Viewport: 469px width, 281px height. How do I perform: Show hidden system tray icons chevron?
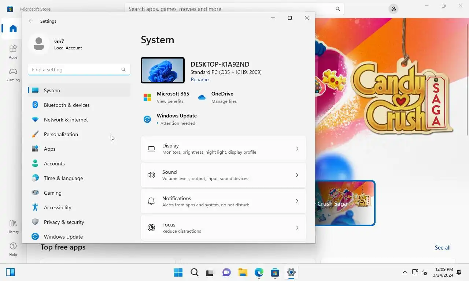(405, 272)
